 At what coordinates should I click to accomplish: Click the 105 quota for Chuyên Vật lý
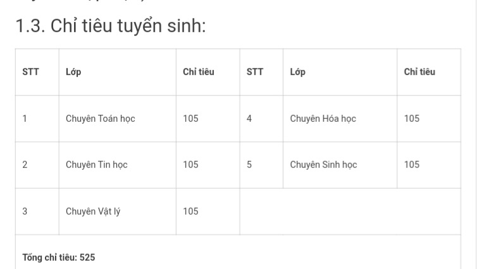190,212
